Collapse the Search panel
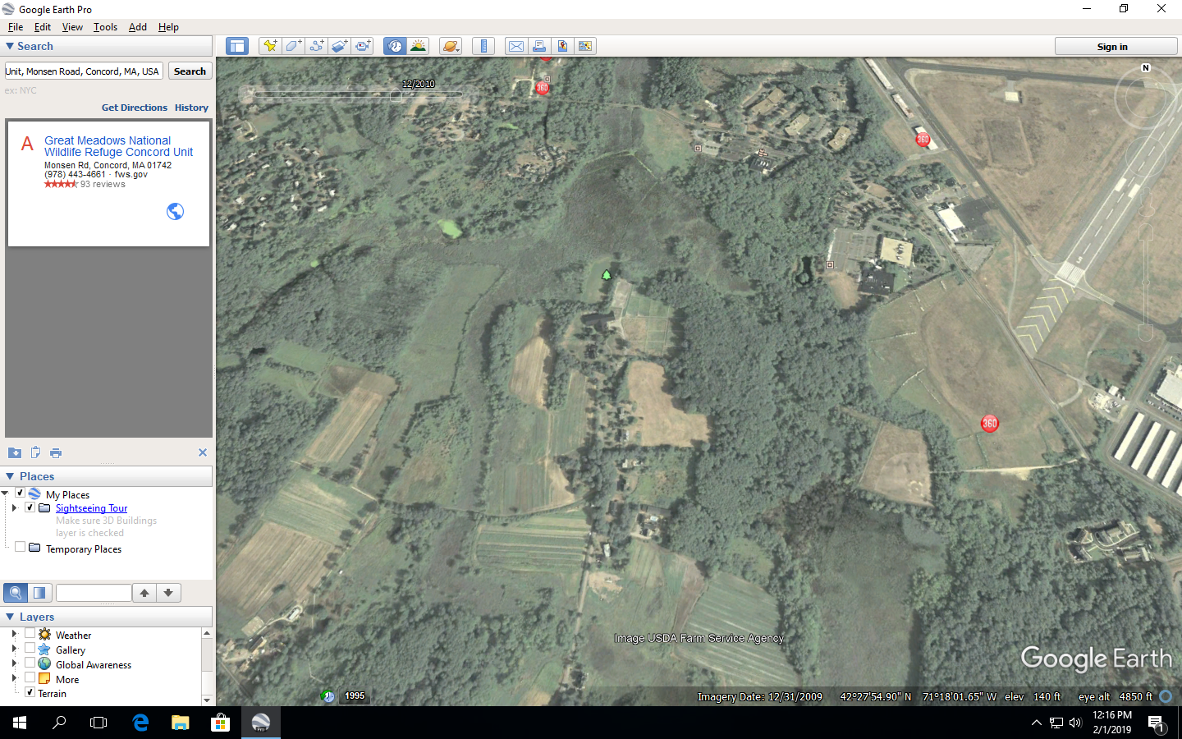 pyautogui.click(x=10, y=47)
